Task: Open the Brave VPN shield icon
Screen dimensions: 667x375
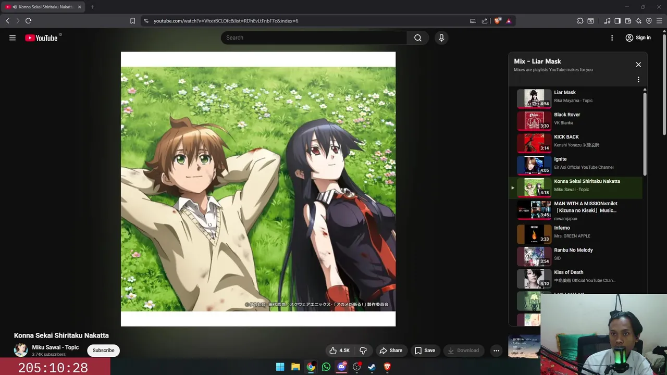Action: 649,21
